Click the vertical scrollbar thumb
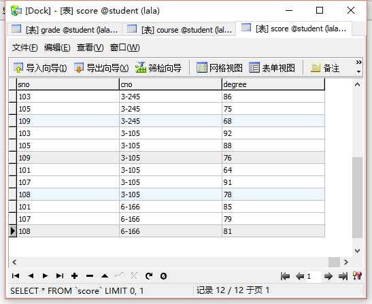 (357, 197)
